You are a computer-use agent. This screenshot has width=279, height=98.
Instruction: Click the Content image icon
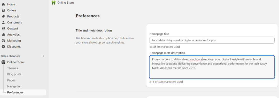[3, 28]
